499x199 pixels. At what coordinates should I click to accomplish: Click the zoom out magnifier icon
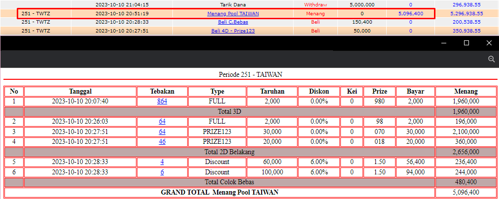[x=491, y=59]
